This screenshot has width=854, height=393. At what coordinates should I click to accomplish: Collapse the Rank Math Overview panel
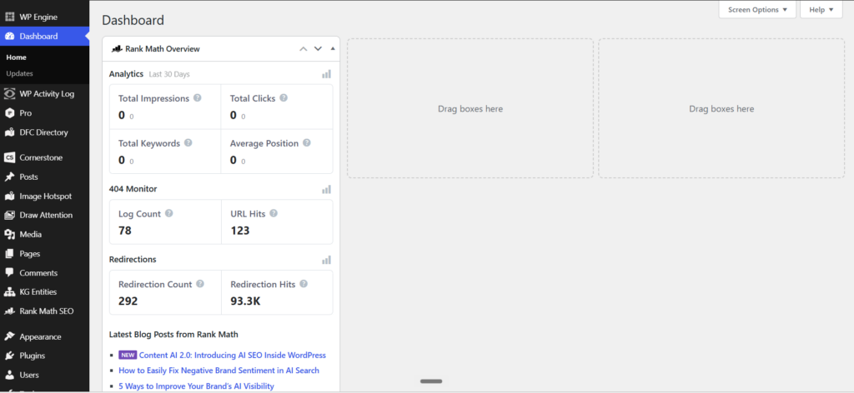(333, 49)
